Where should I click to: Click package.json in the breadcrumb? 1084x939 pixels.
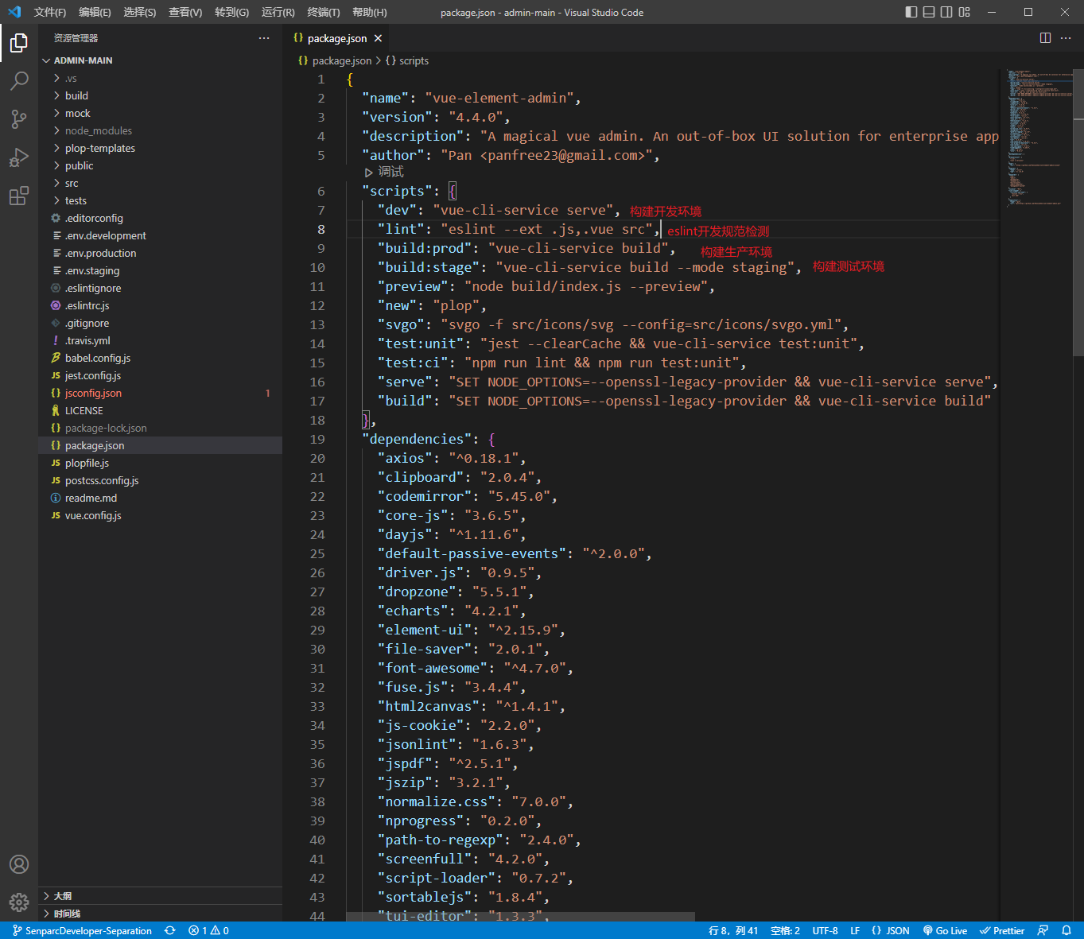tap(335, 60)
